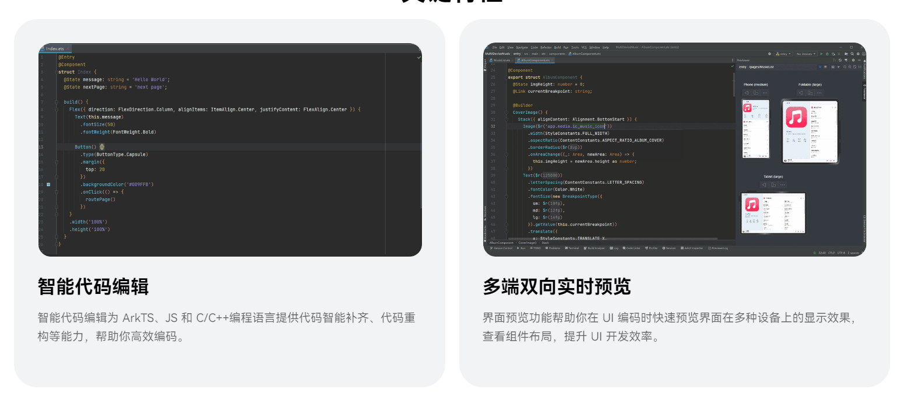Screen dimensions: 897x396
Task: Select the Index.ets editor tab
Action: [55, 49]
